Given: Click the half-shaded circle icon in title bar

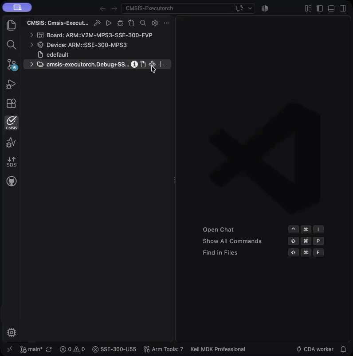Looking at the screenshot, I should pyautogui.click(x=265, y=8).
